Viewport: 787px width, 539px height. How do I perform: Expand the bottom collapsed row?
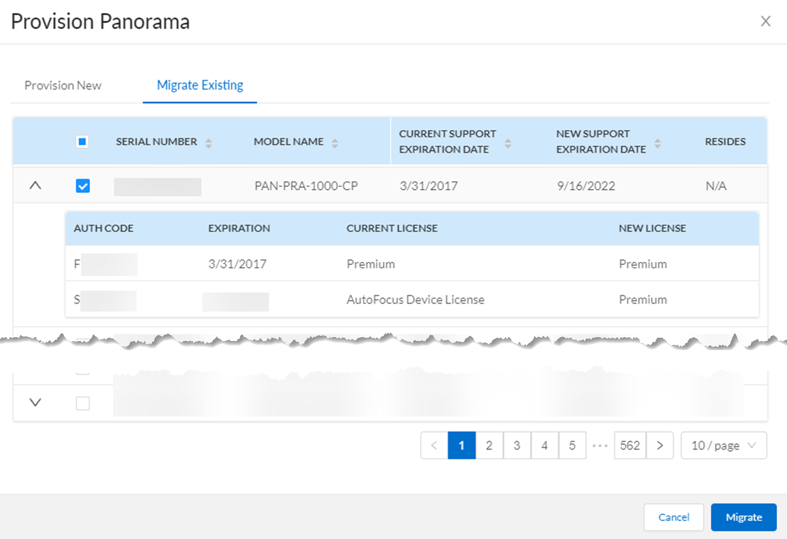36,402
